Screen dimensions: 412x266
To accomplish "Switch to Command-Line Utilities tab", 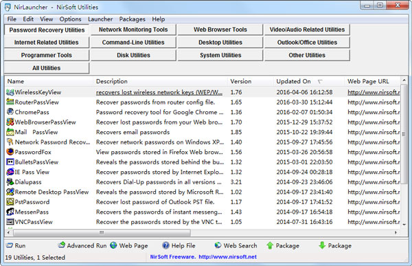I will [x=133, y=43].
